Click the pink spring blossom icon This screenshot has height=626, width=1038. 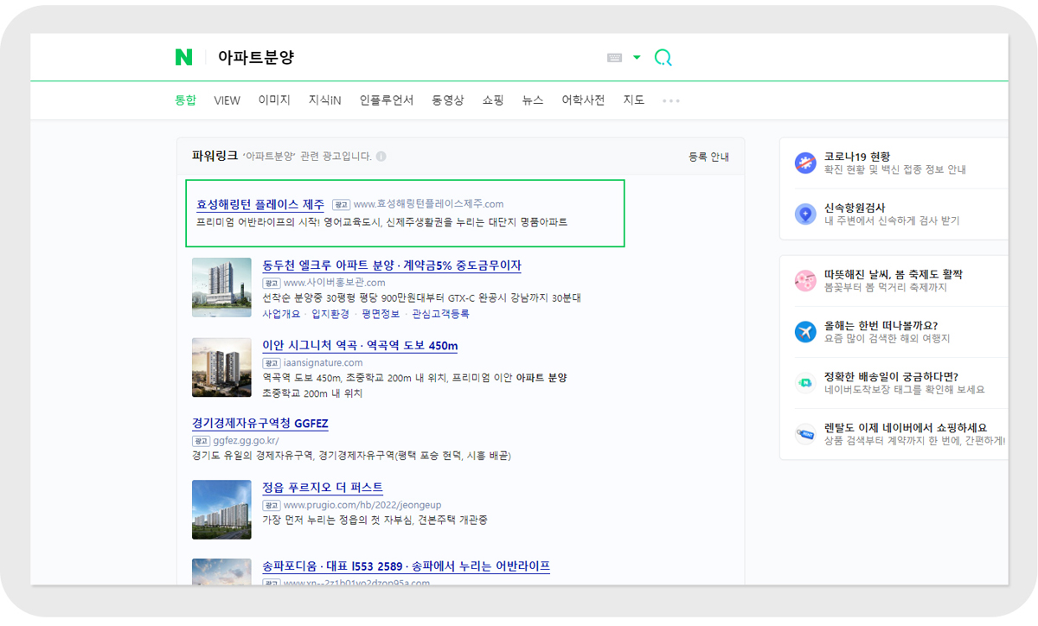click(805, 280)
